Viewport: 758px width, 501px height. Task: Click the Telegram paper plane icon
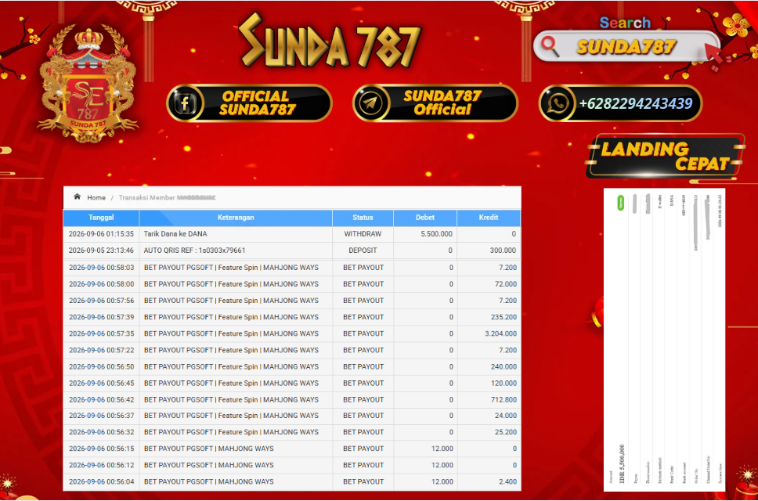click(x=370, y=103)
